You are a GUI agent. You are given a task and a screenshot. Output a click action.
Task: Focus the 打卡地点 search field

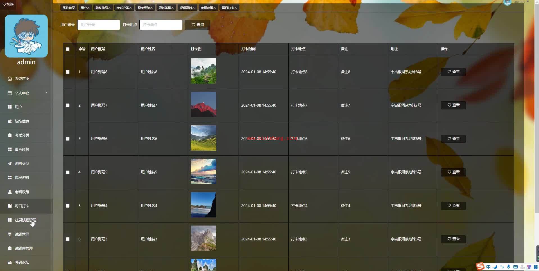pyautogui.click(x=161, y=25)
